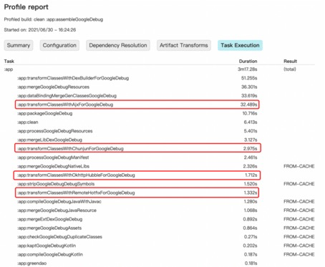
Task: Open the Summary tab
Action: 19,45
